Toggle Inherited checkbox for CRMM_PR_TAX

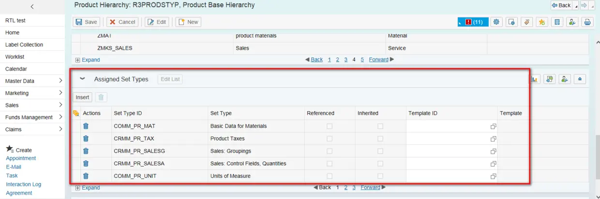click(x=380, y=139)
